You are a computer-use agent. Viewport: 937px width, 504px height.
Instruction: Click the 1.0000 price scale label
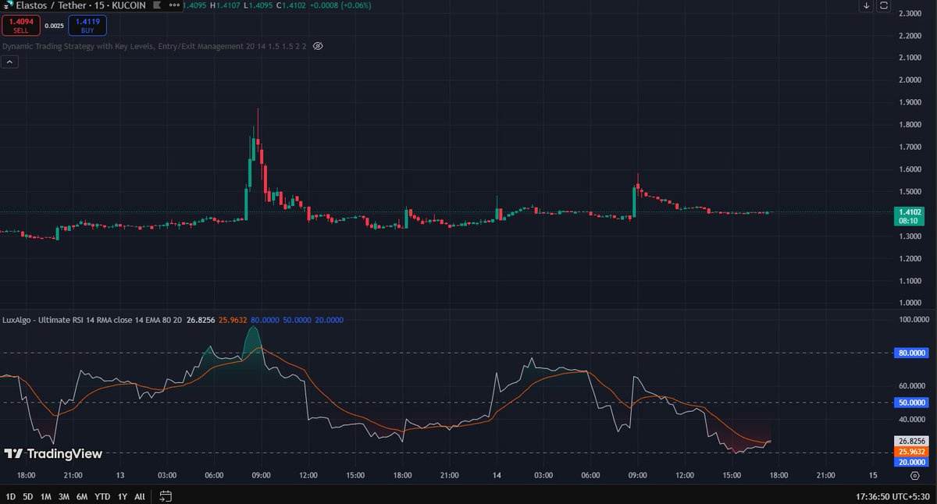(x=910, y=303)
